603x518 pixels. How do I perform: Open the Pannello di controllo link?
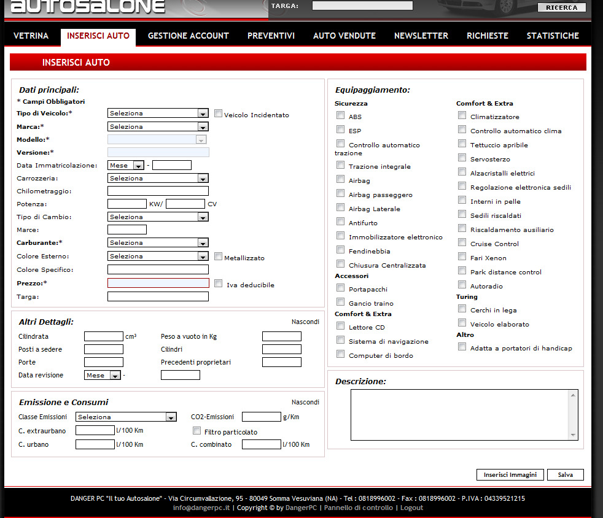point(359,508)
